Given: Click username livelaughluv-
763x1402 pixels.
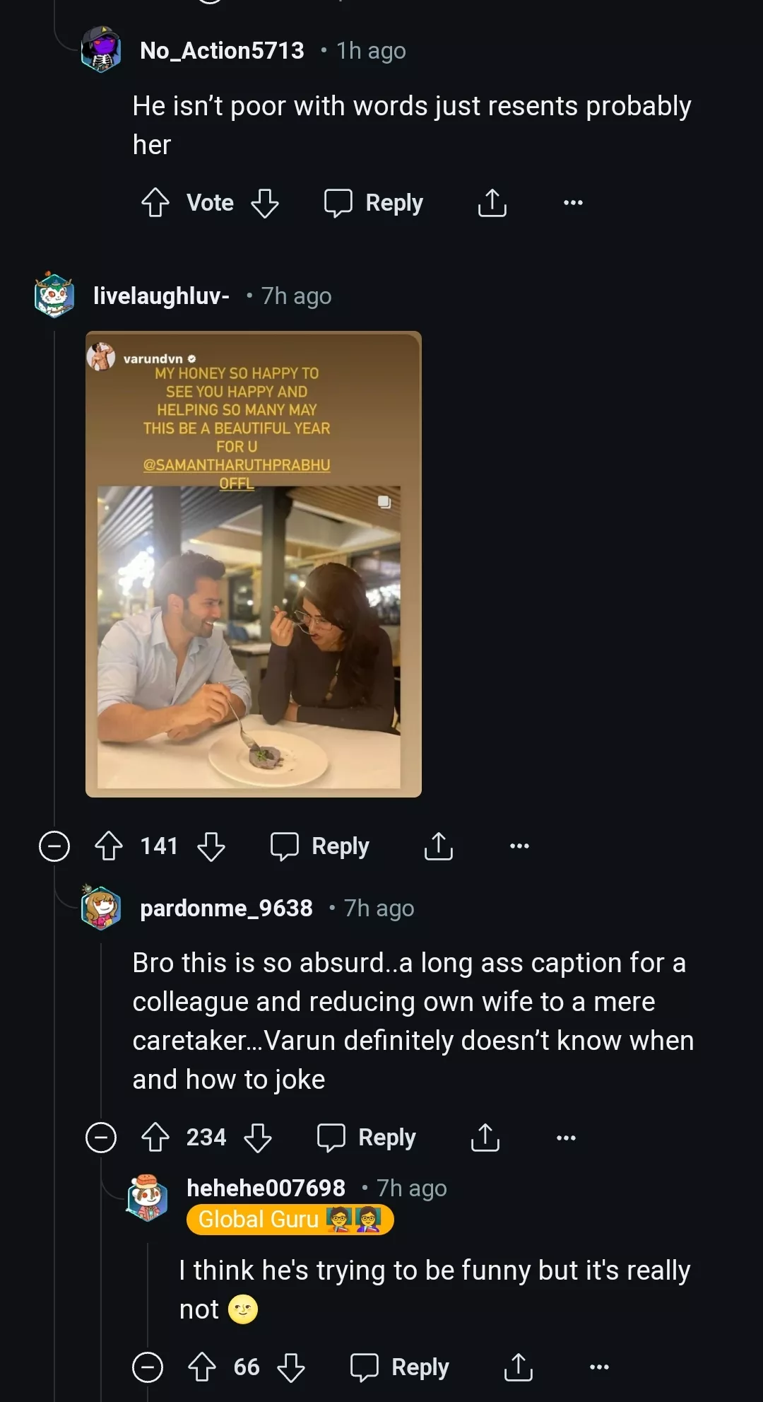Looking at the screenshot, I should tap(161, 296).
